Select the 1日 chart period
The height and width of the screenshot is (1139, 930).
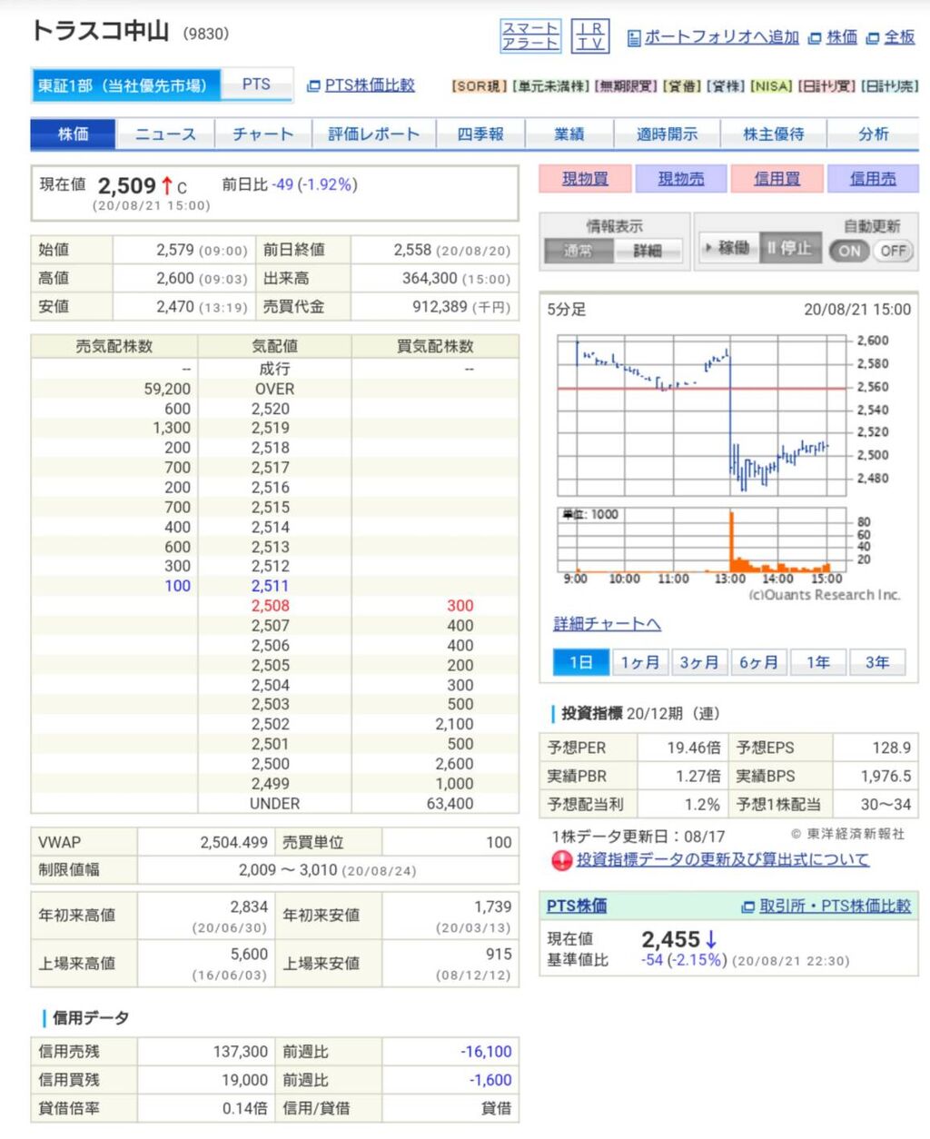(580, 662)
